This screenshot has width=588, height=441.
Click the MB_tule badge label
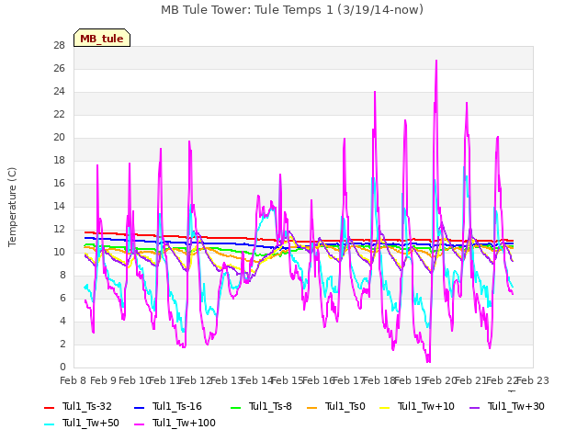click(x=102, y=39)
